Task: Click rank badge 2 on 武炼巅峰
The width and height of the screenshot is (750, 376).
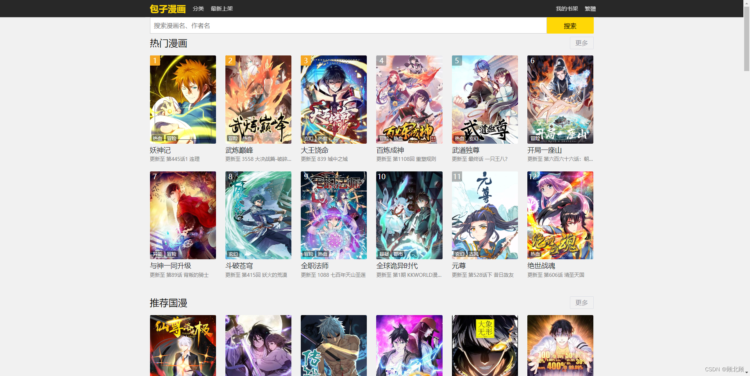Action: [x=230, y=61]
